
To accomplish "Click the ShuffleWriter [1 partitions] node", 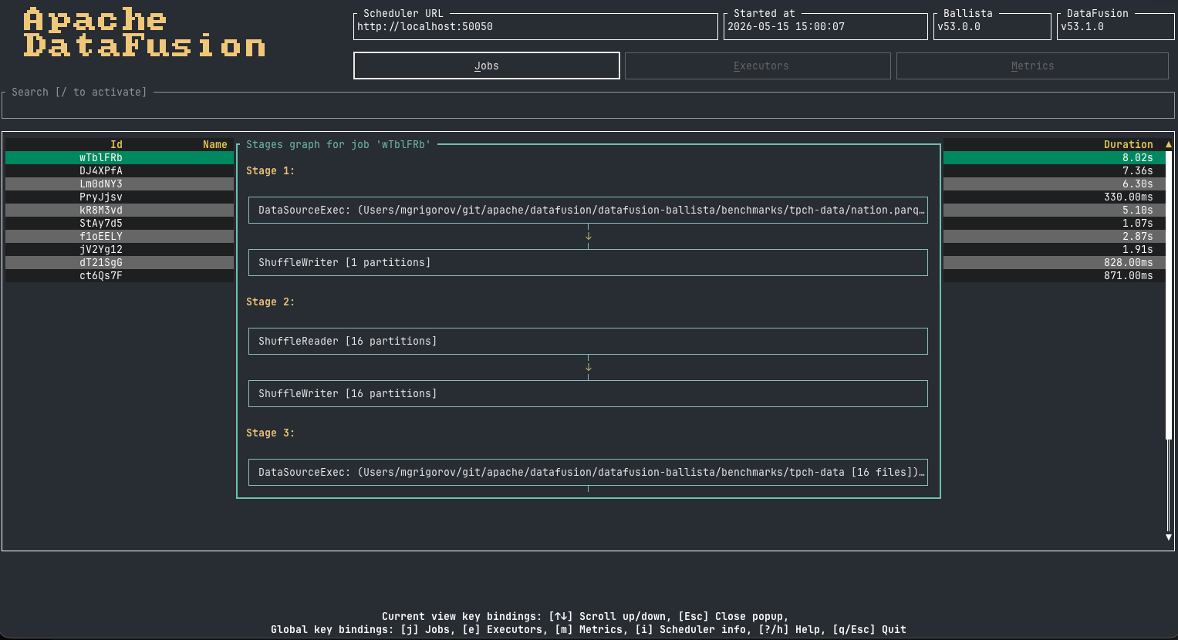I will [x=588, y=262].
